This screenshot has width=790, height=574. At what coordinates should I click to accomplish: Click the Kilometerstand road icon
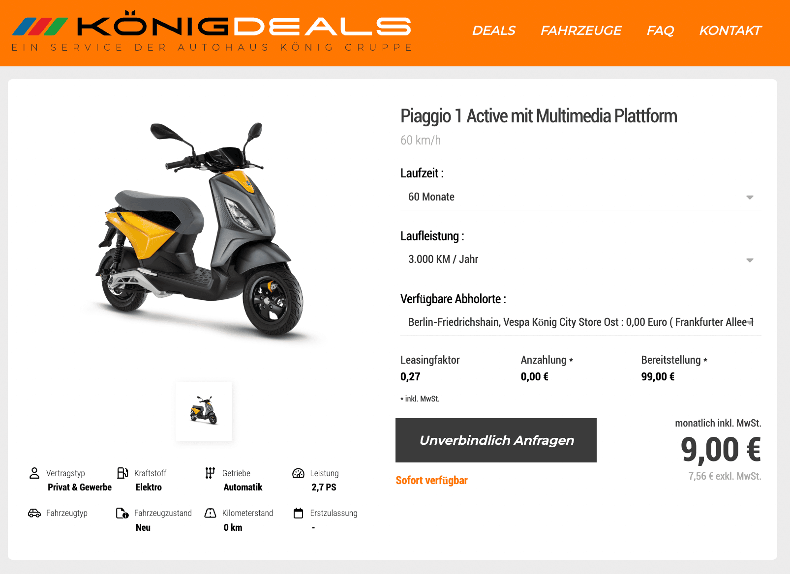coord(210,513)
